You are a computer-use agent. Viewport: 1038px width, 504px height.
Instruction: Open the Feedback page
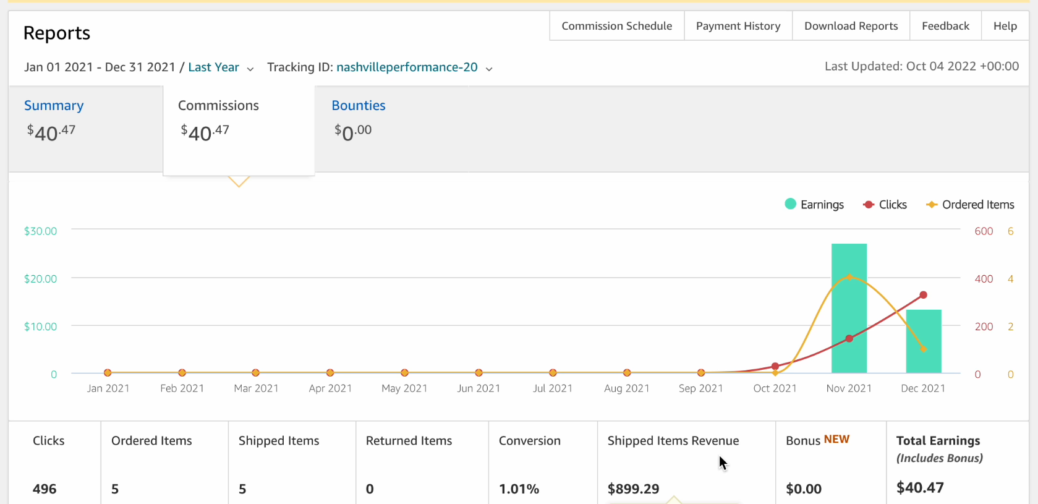point(945,26)
